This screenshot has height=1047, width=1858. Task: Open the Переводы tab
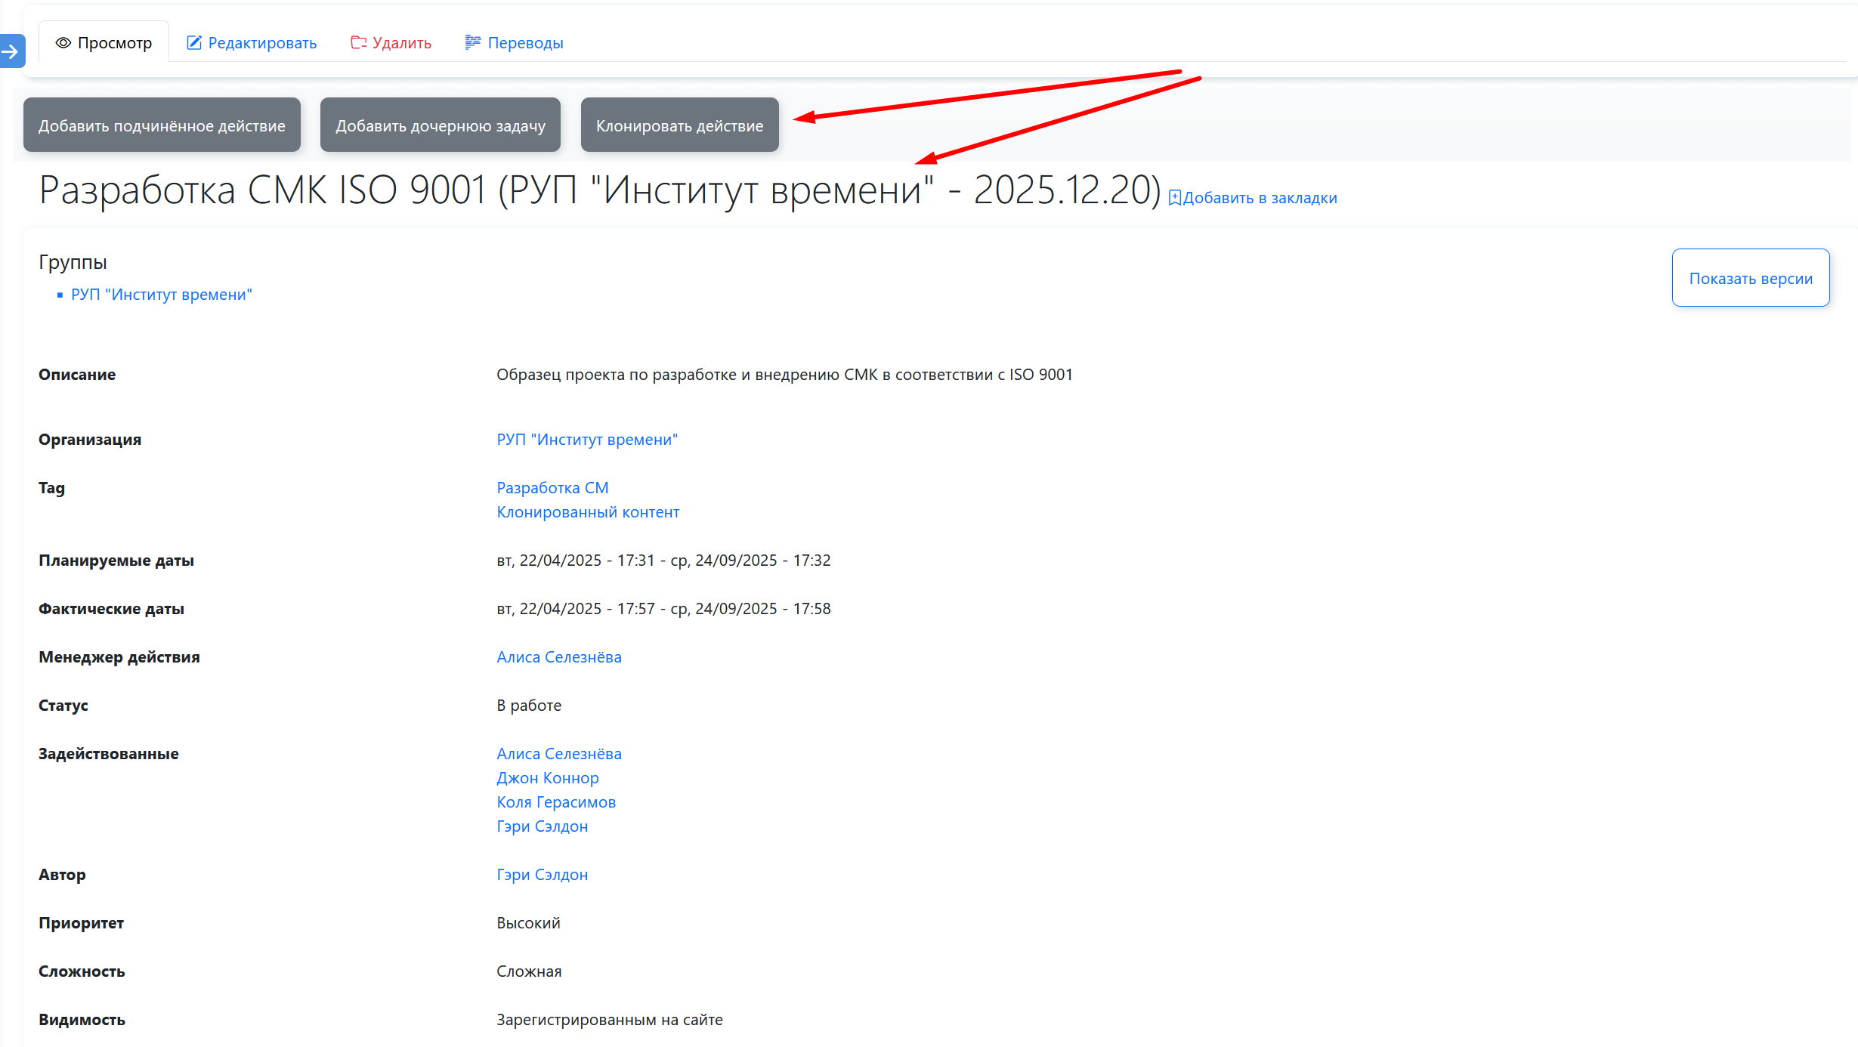click(524, 43)
